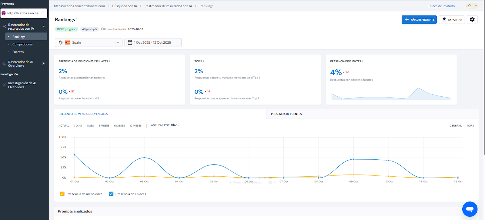
Task: Open the settings gear icon
Action: point(472,19)
